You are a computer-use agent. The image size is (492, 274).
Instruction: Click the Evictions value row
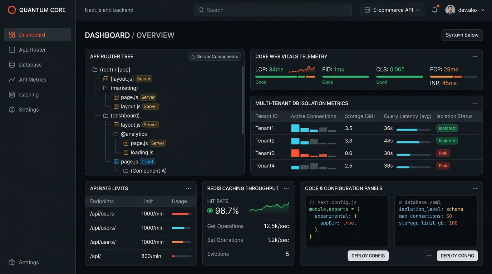click(x=248, y=254)
